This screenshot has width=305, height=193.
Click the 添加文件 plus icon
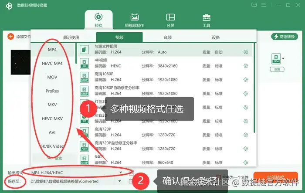point(11,37)
